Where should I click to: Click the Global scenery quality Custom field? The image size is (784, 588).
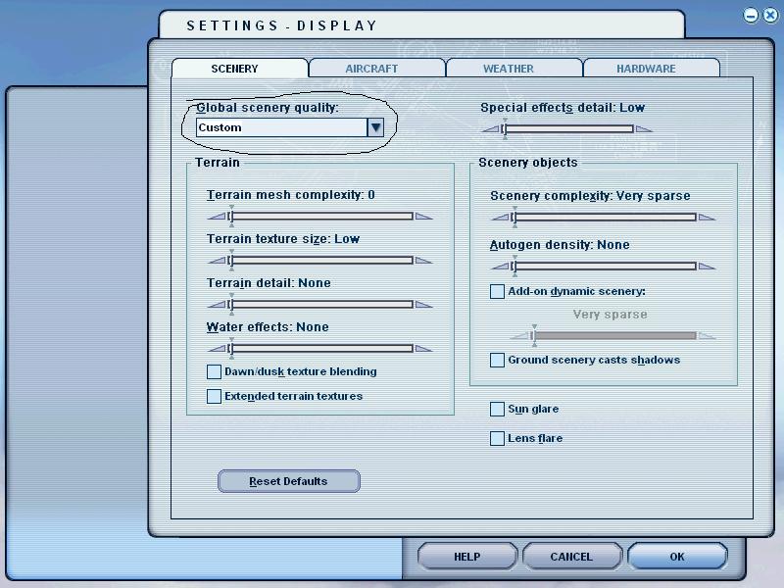tap(281, 127)
